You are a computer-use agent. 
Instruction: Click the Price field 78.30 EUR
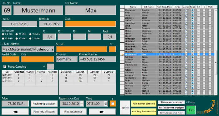15,104
